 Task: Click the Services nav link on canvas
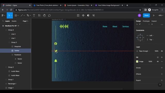[x=126, y=26]
